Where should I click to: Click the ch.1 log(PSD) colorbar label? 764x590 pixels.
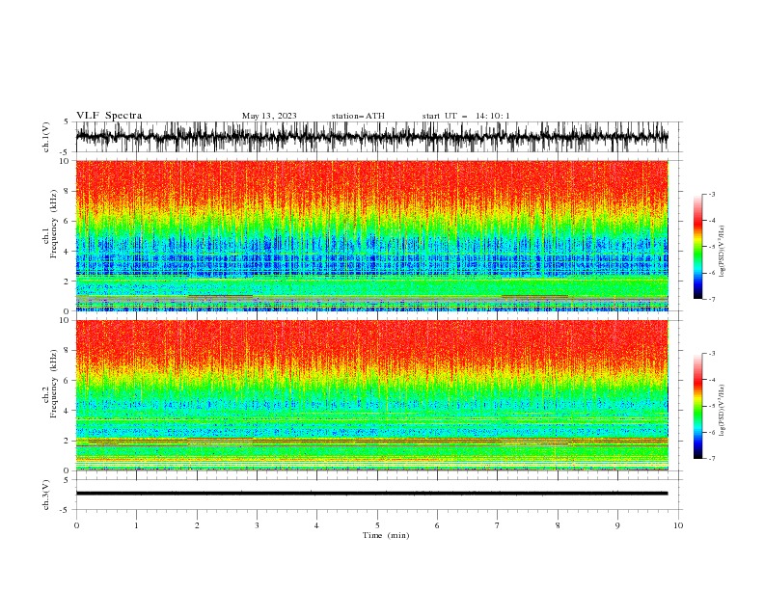click(x=723, y=252)
